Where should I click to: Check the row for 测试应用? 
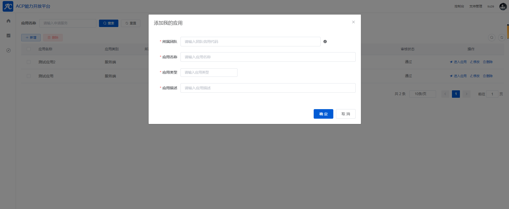[29, 76]
